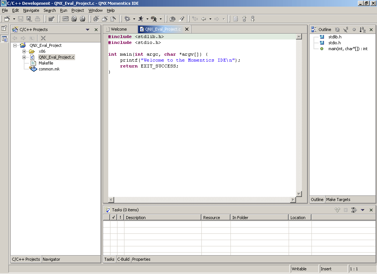377x274 pixels.
Task: Expand the x86 folder in the project tree
Action: [24, 51]
